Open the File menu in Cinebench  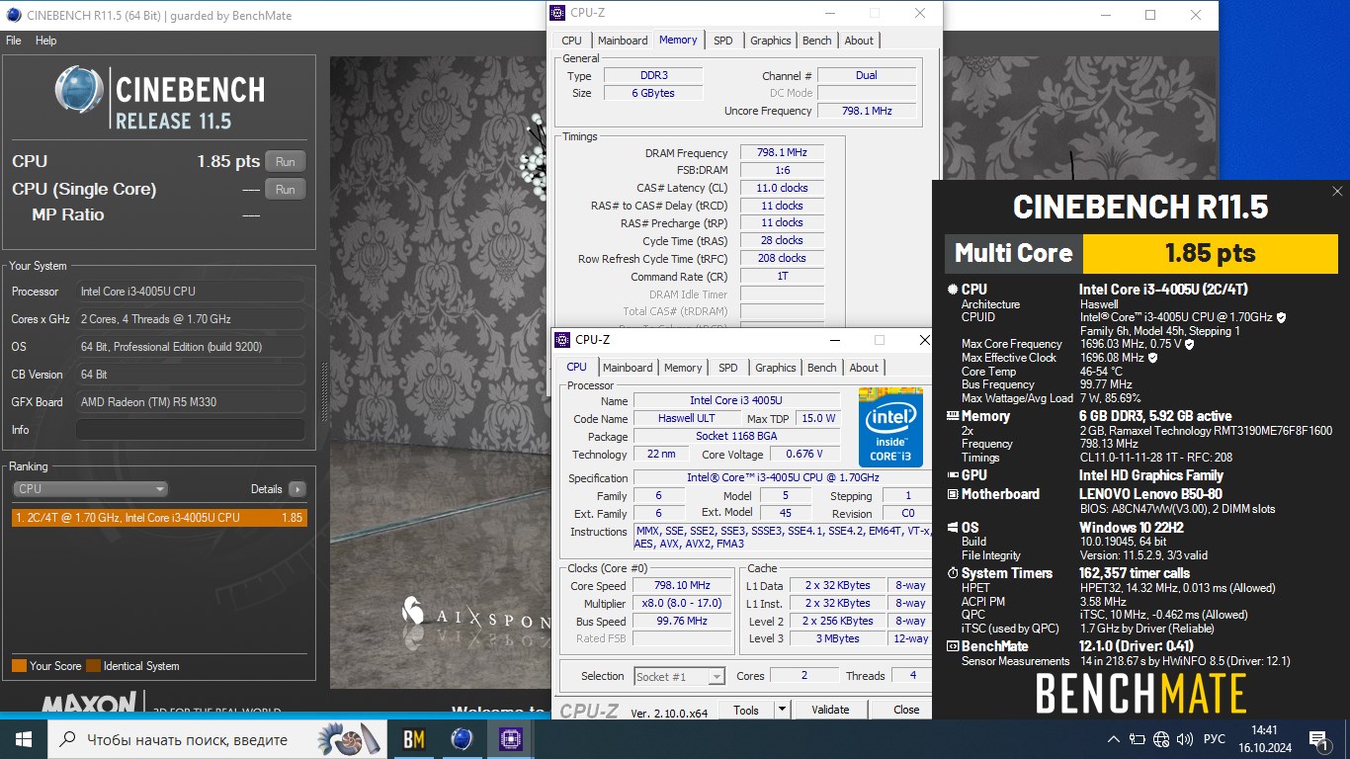(14, 41)
